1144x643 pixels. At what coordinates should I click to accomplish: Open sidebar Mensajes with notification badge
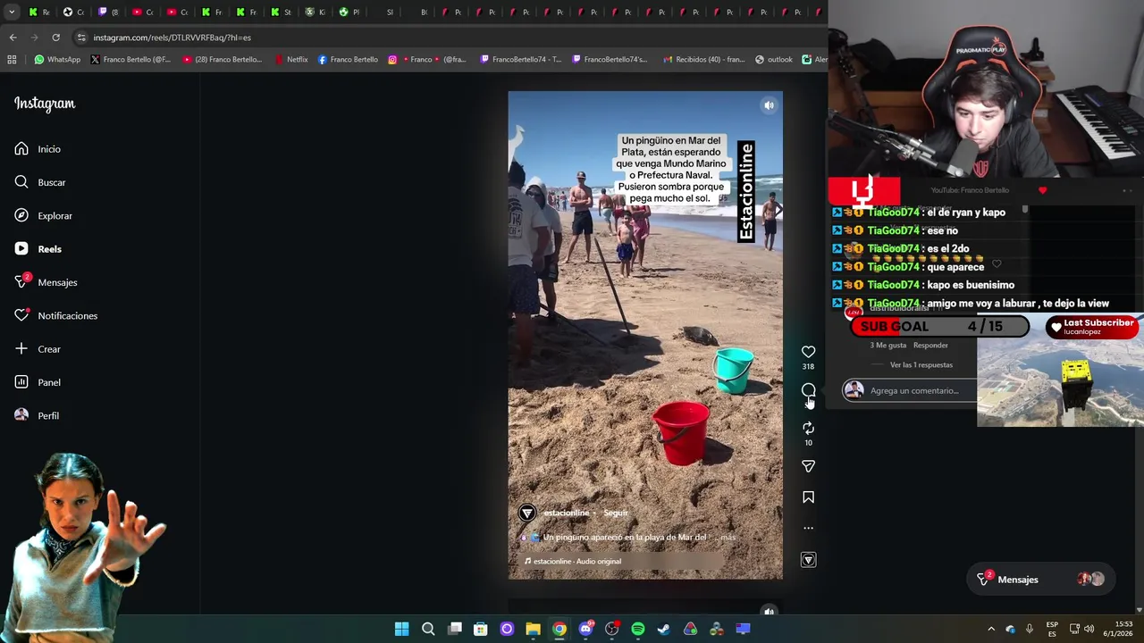tap(46, 282)
